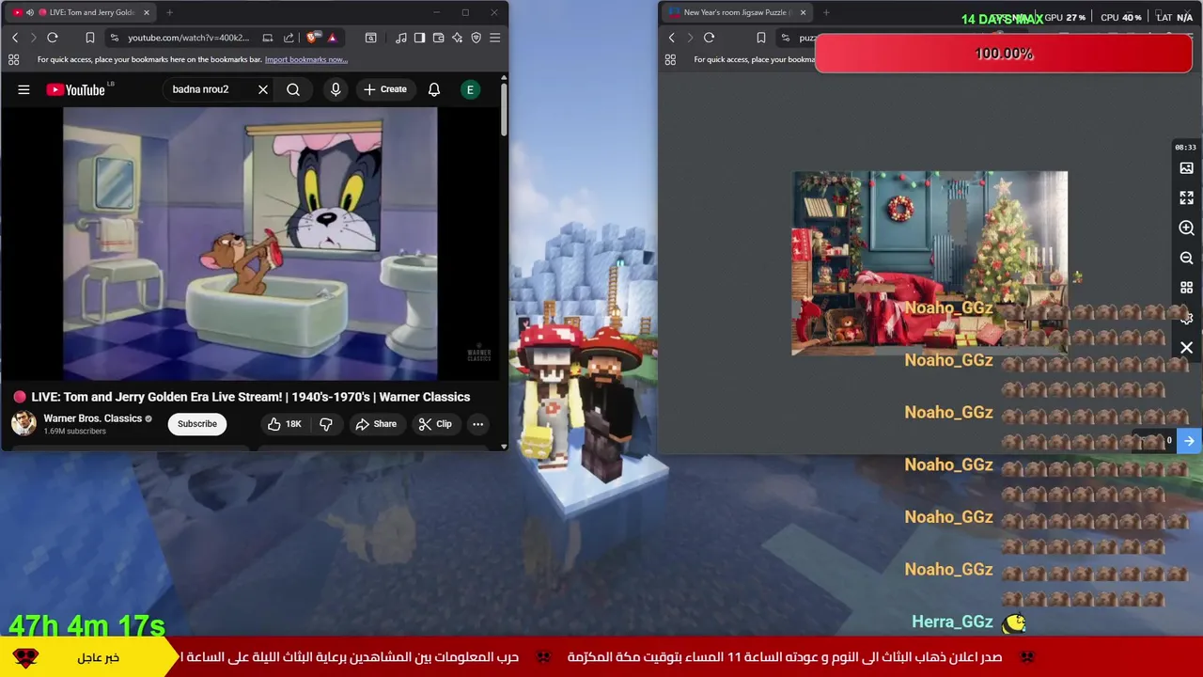Open the Brave Wallet icon
Image resolution: width=1203 pixels, height=677 pixels.
(438, 38)
